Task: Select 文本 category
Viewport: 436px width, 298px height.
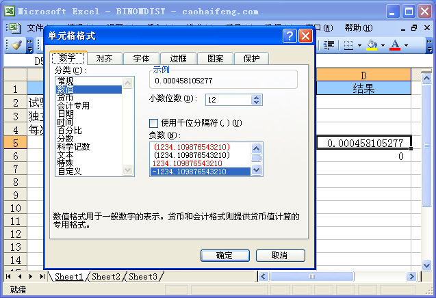Action: pyautogui.click(x=89, y=155)
